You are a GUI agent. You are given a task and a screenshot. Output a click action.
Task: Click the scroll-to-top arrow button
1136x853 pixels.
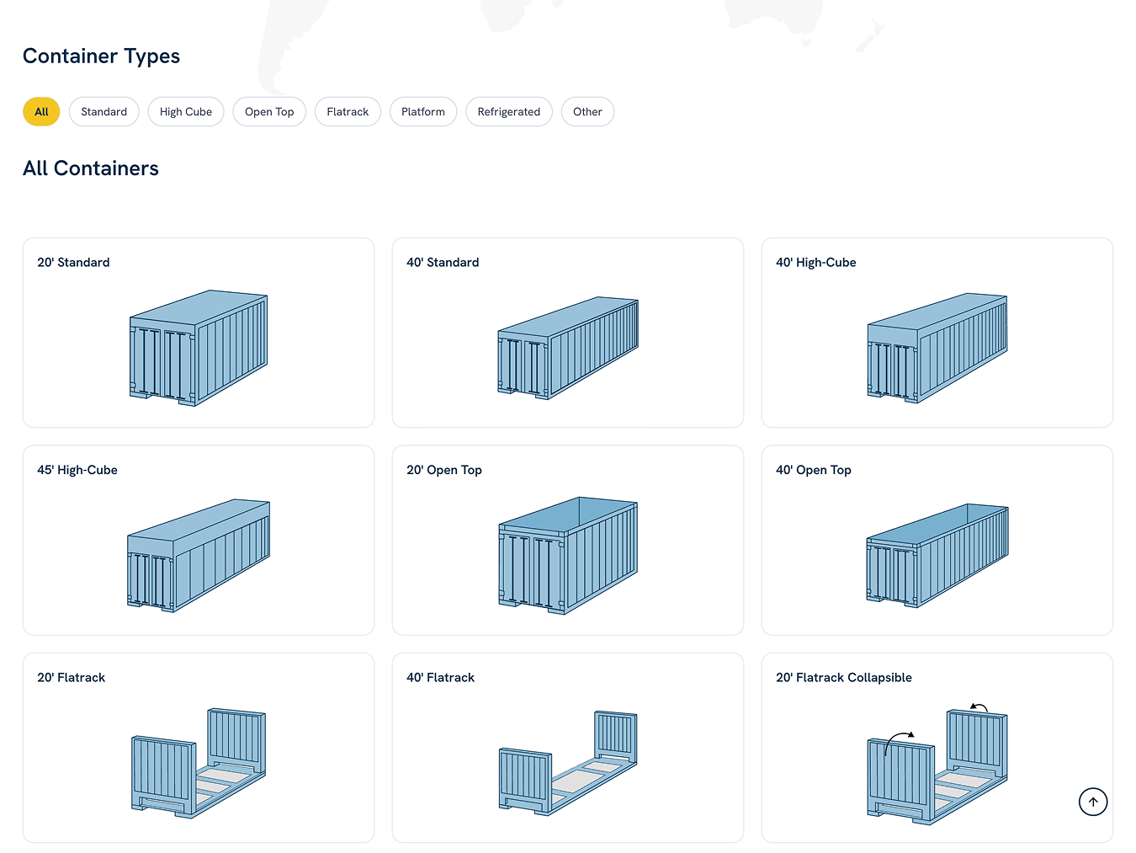1092,802
